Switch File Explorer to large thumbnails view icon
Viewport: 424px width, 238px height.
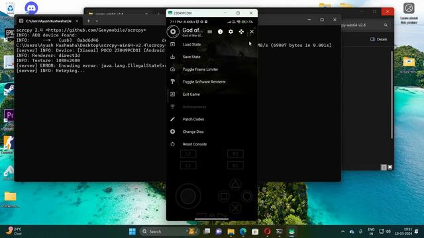(390, 167)
